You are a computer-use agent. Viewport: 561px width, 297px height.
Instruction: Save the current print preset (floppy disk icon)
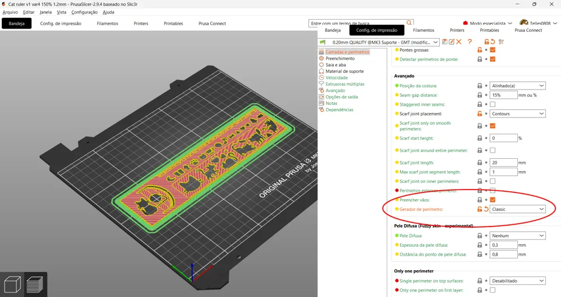tap(444, 42)
